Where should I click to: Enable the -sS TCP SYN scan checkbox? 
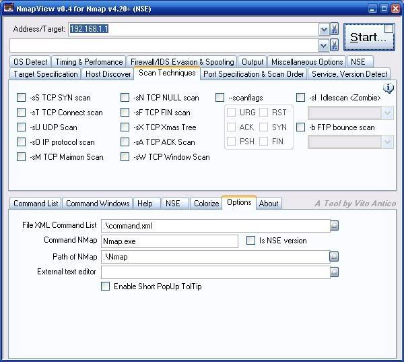tap(22, 98)
